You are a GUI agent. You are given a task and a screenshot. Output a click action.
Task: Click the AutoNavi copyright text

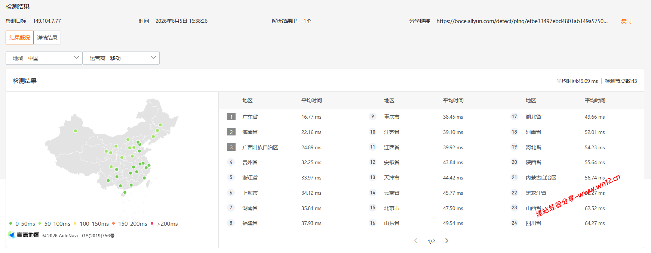pyautogui.click(x=79, y=236)
